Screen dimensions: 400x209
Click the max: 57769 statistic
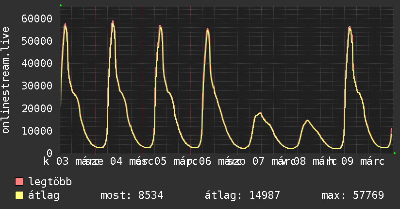(352, 195)
